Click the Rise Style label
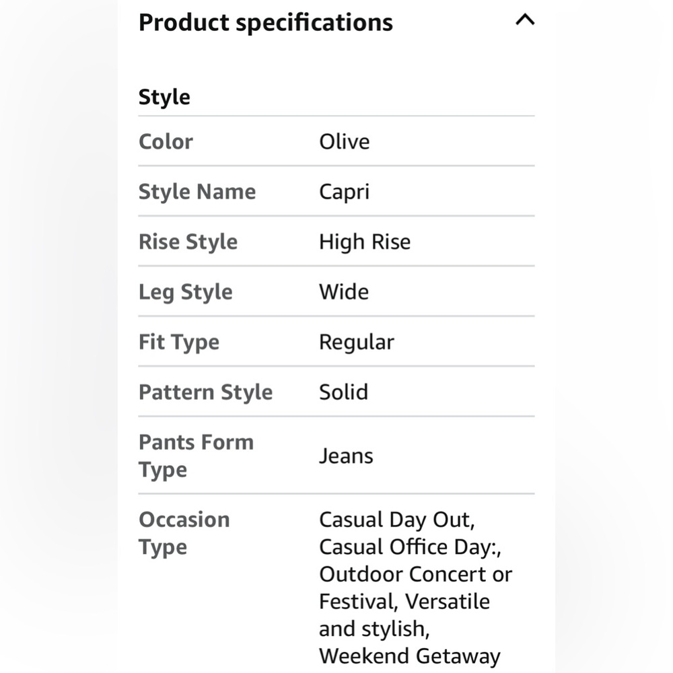The height and width of the screenshot is (673, 673). click(188, 242)
